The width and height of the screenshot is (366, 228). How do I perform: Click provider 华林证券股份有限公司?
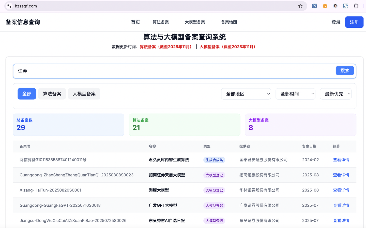(259, 190)
